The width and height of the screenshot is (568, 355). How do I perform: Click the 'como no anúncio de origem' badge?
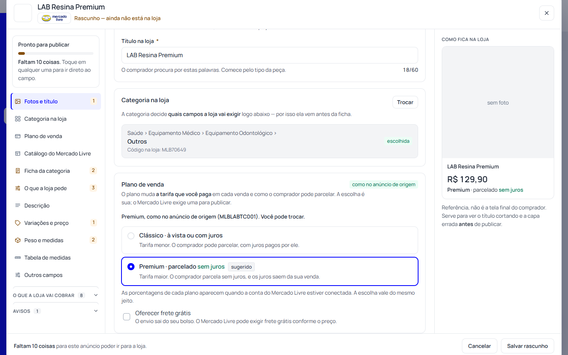pos(384,184)
